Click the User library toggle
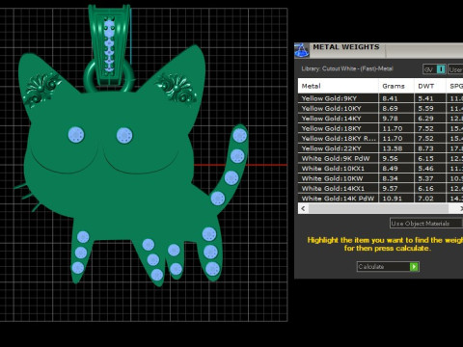 click(455, 69)
